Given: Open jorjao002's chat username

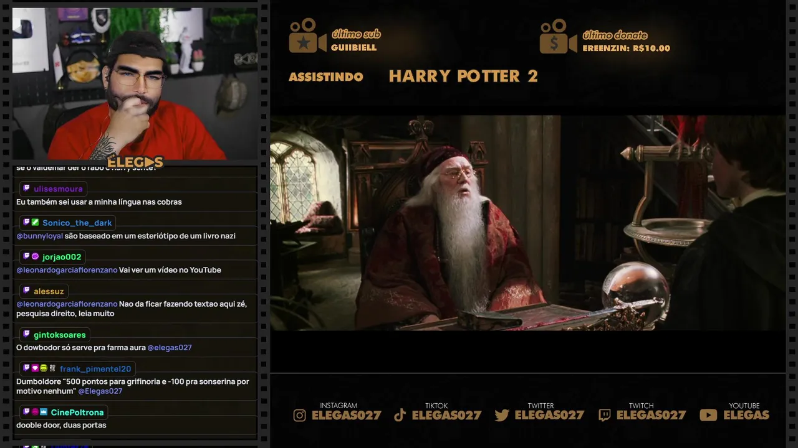Looking at the screenshot, I should [62, 257].
